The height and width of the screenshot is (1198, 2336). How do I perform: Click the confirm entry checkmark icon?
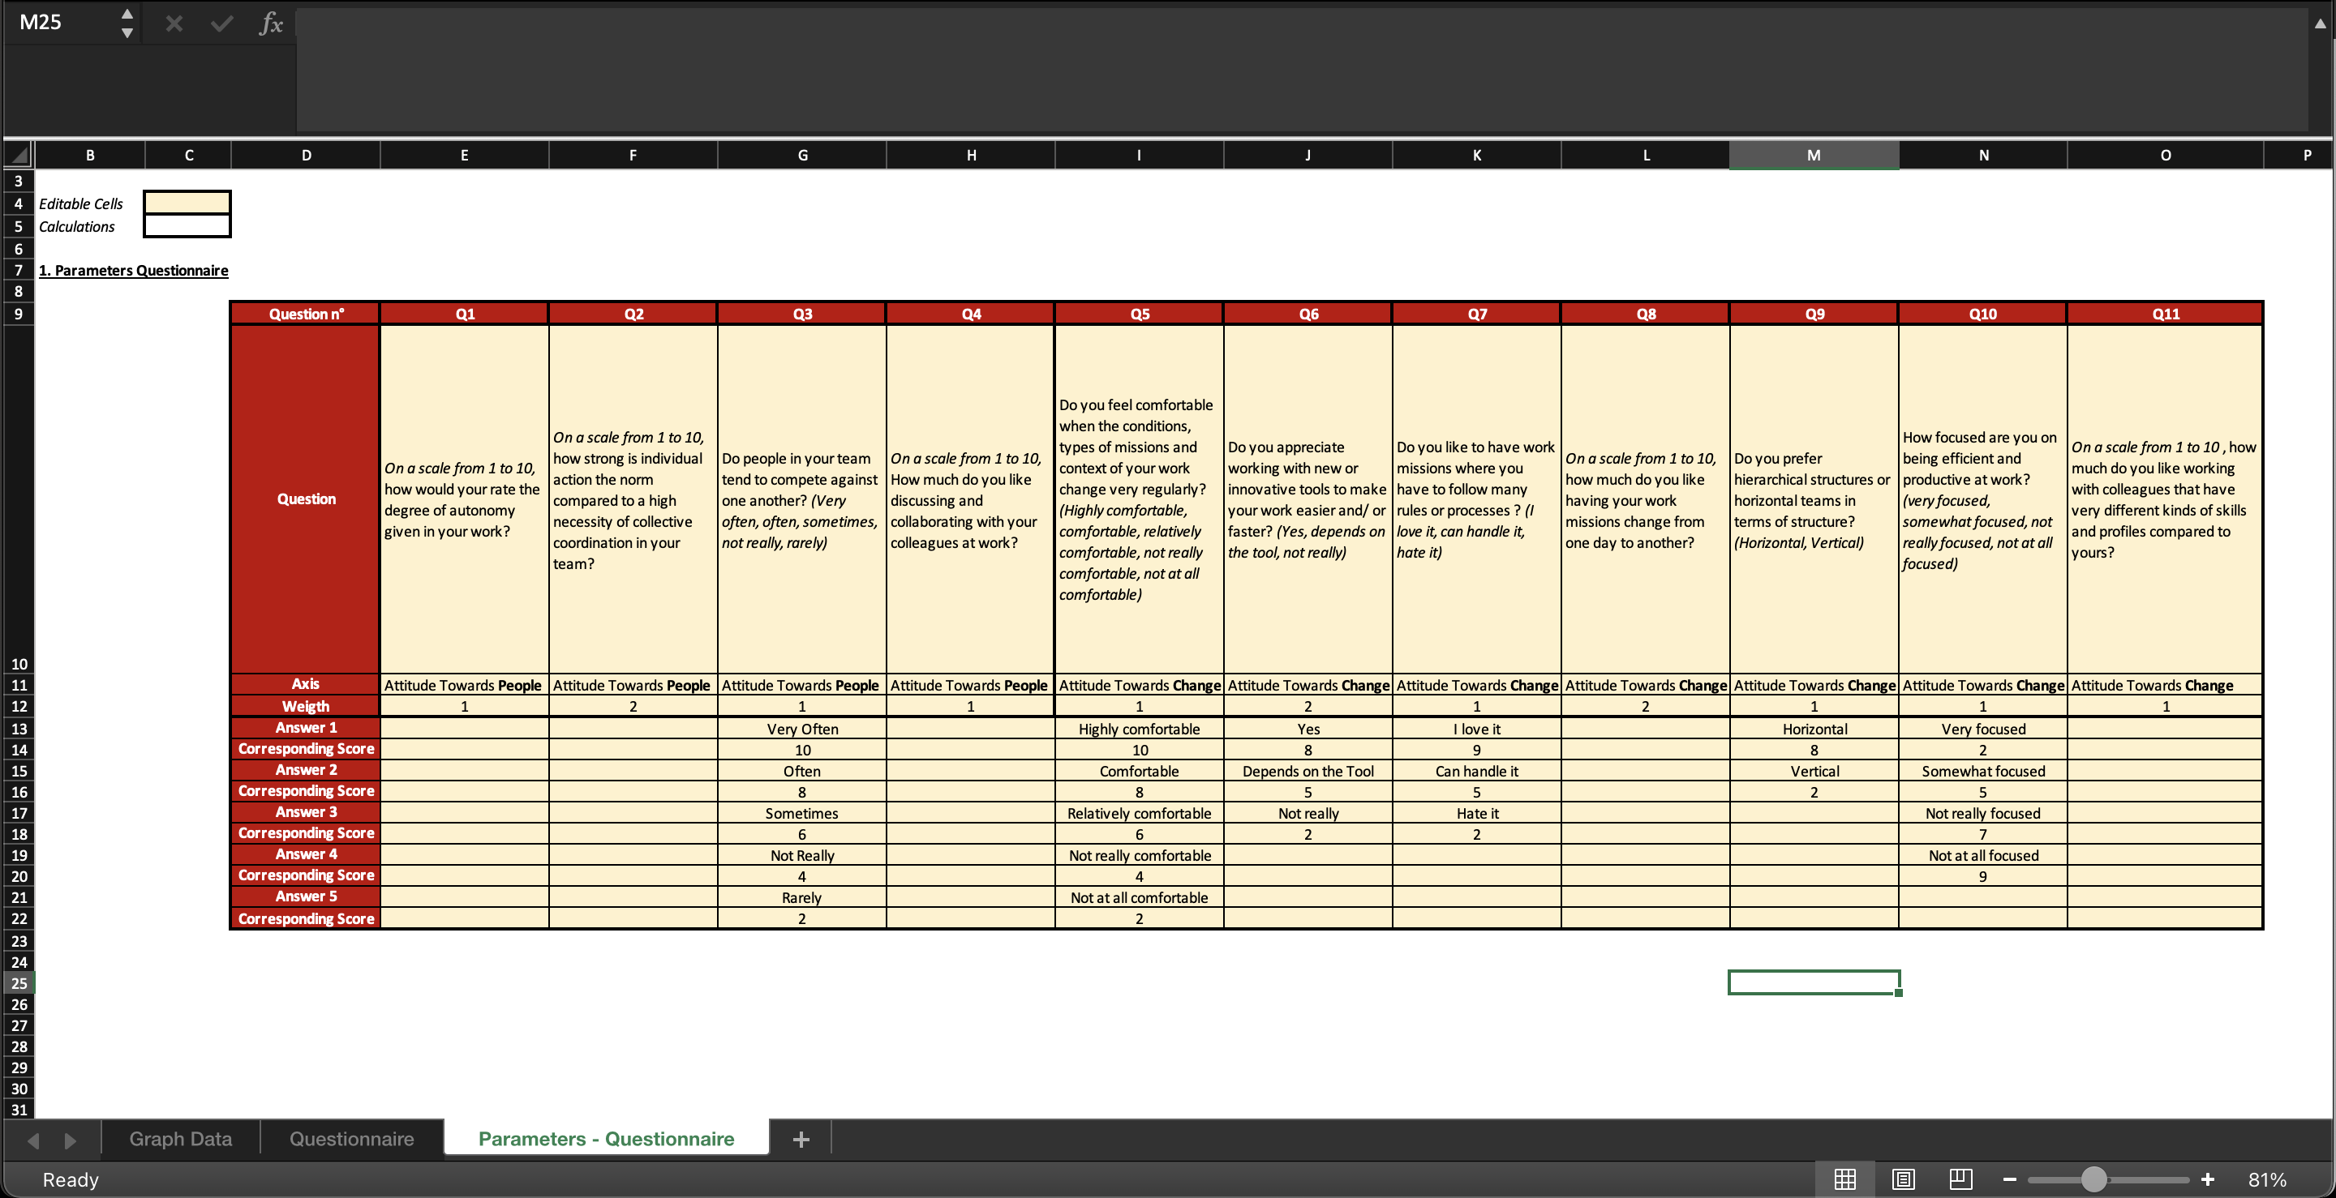click(x=222, y=24)
